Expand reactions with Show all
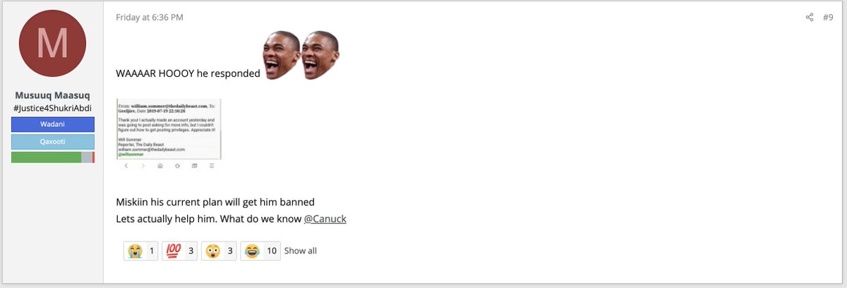Viewport: 847px width, 288px height. click(x=301, y=251)
